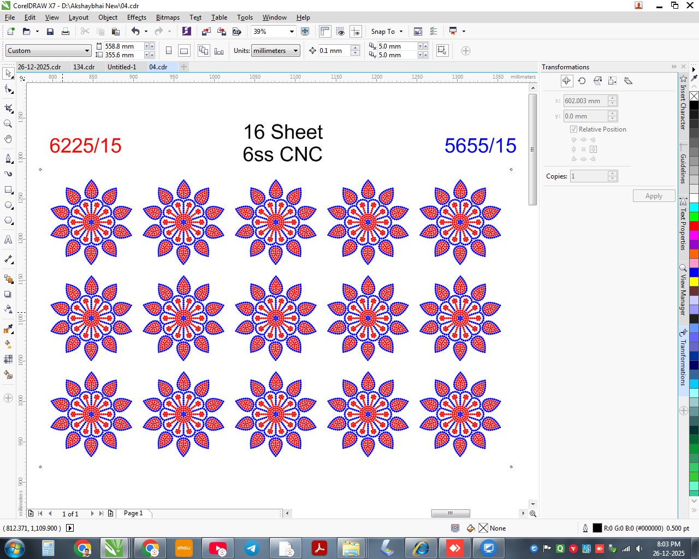The image size is (699, 559).
Task: Pick the yellow color swatch in palette
Action: [694, 282]
